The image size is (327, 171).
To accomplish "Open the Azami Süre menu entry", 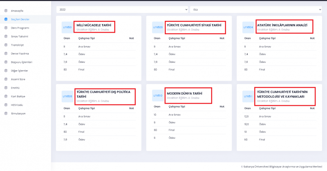I will pyautogui.click(x=18, y=79).
